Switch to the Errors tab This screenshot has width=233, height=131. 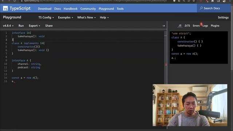tap(196, 26)
